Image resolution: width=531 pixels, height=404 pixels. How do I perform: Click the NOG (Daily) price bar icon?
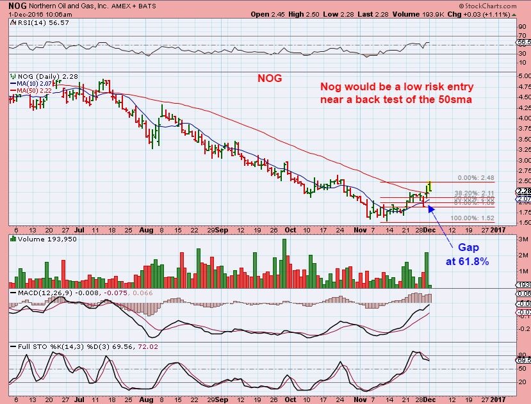[12, 77]
